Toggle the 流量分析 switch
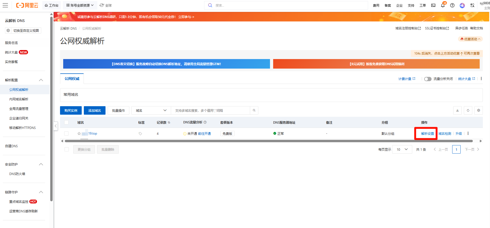490x228 pixels. click(x=428, y=79)
